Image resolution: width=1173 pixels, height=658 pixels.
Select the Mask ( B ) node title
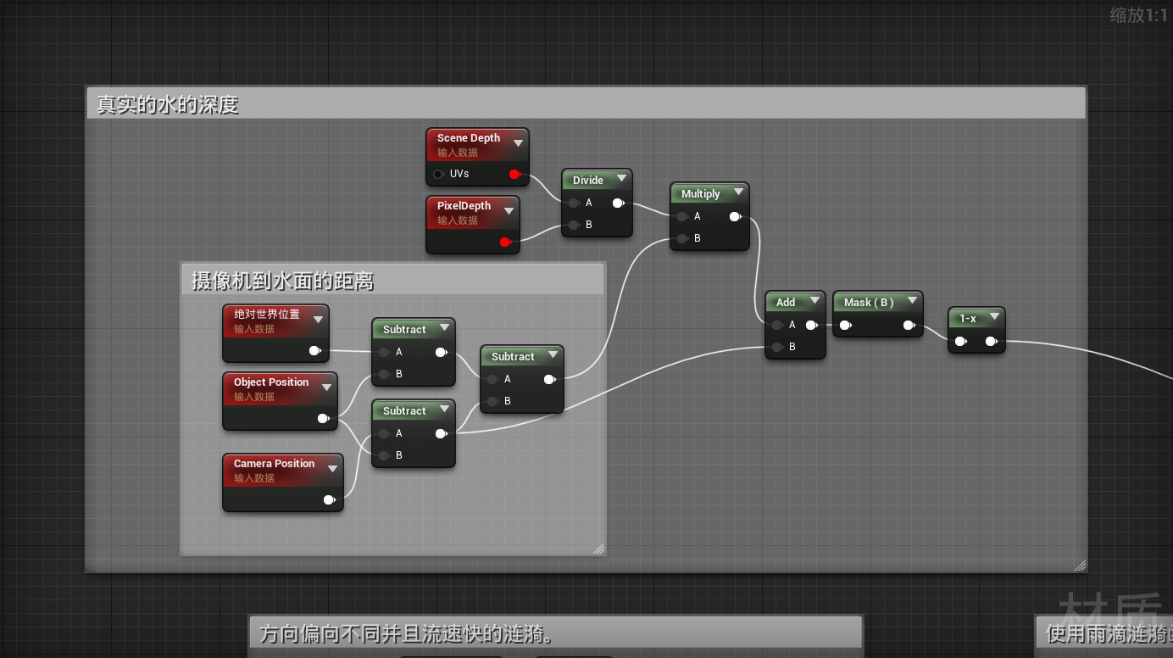pyautogui.click(x=869, y=302)
